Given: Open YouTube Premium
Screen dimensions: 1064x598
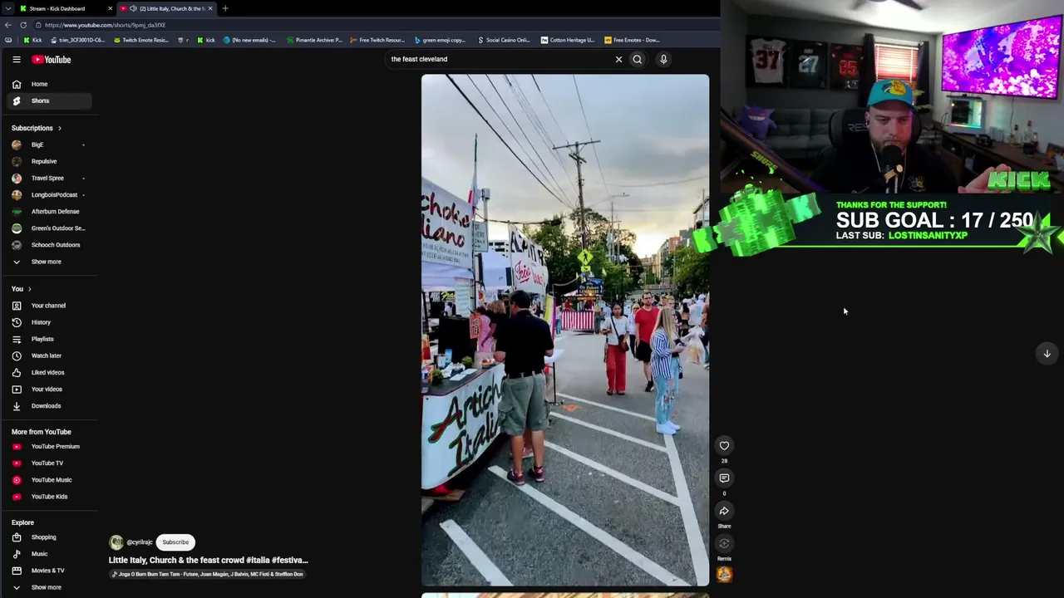Looking at the screenshot, I should coord(49,446).
